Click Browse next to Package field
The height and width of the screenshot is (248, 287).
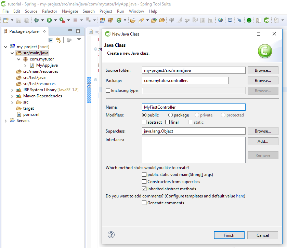pyautogui.click(x=263, y=81)
